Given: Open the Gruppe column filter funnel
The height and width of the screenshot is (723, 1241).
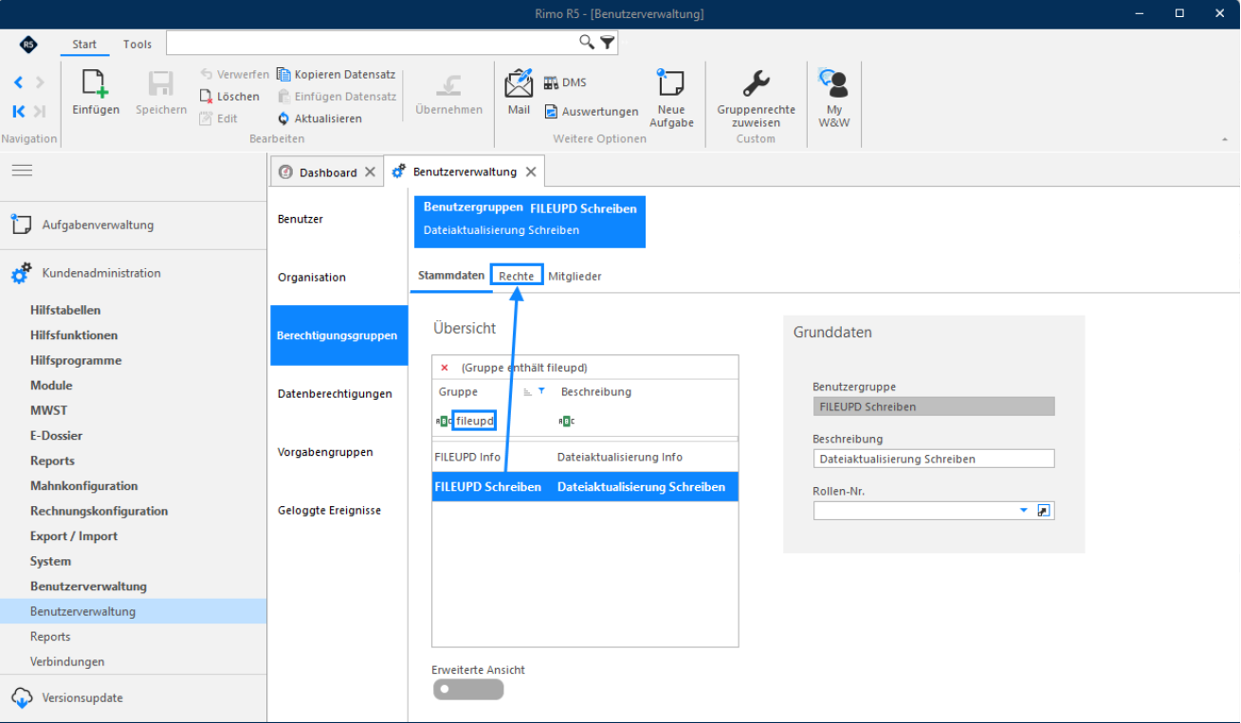Looking at the screenshot, I should (x=541, y=391).
